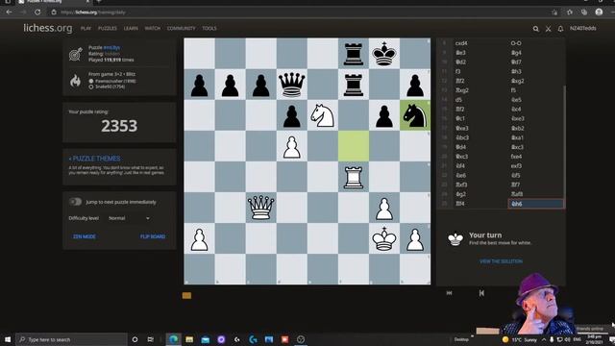This screenshot has width=615, height=346.
Task: Open the Windows Start menu
Action: (8, 339)
